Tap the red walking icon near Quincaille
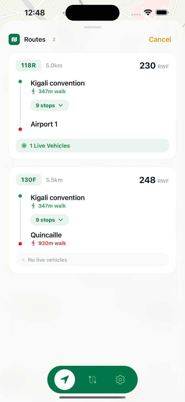Screen dimensions: 185x402 (x=34, y=243)
